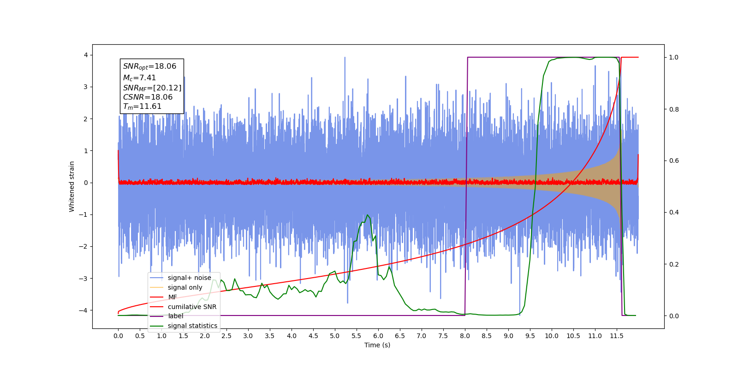Click the 8.0 tick on the time axis

pos(465,336)
